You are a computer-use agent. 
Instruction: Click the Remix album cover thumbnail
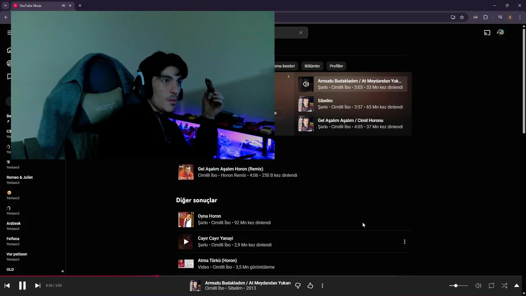pos(186,172)
